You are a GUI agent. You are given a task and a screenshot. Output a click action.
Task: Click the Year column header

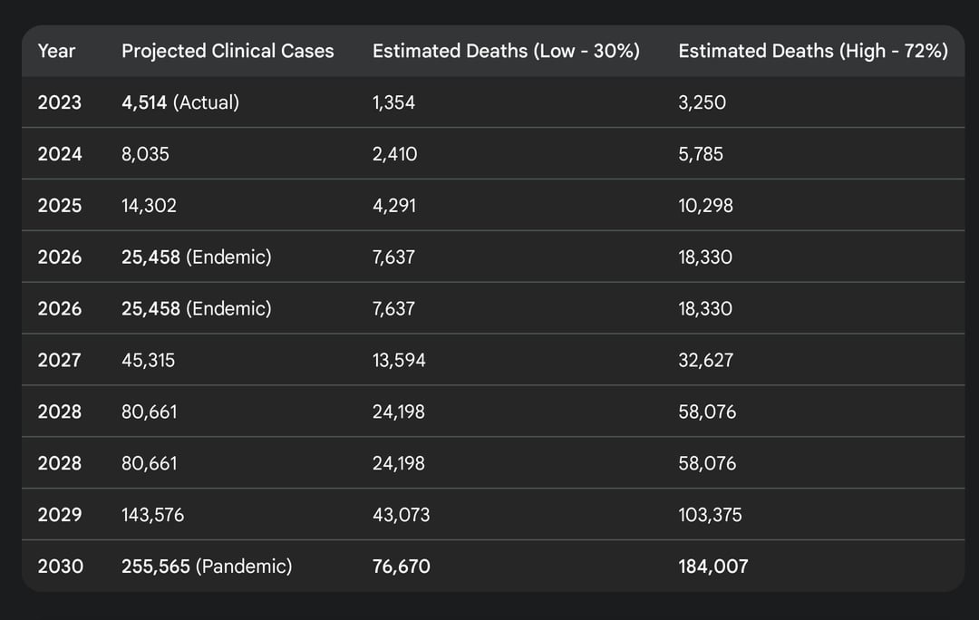coord(56,51)
